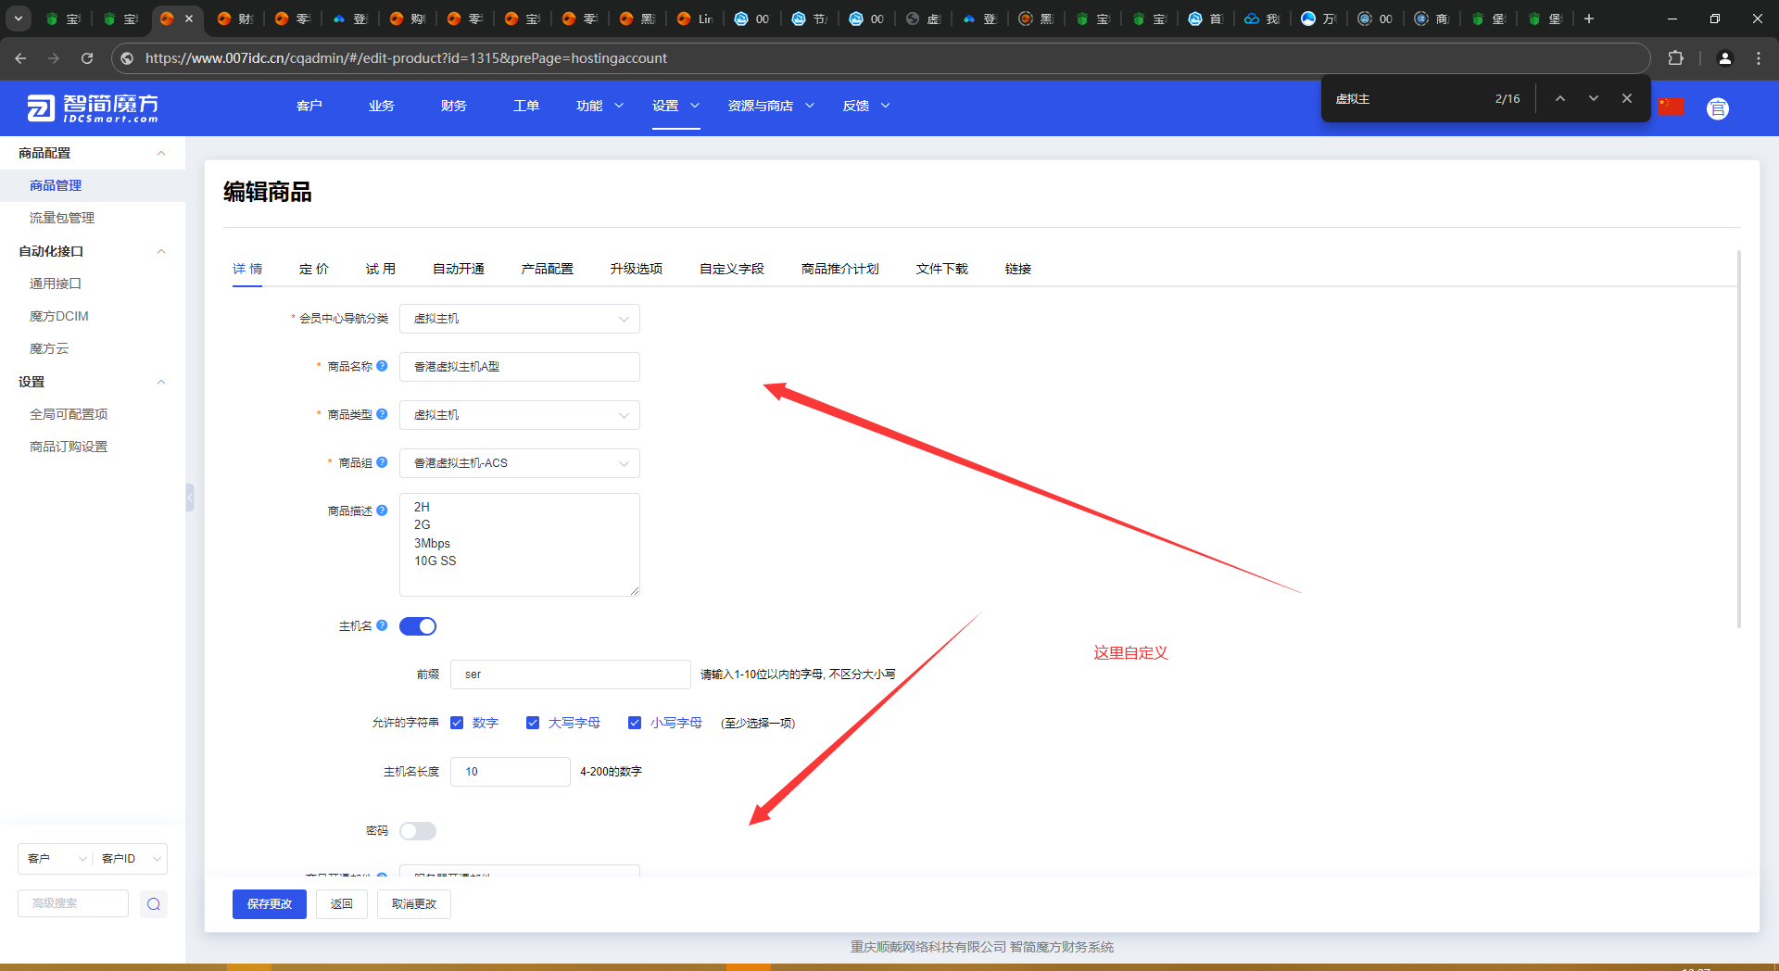The image size is (1779, 971).
Task: Expand the 功能 top menu
Action: [599, 106]
